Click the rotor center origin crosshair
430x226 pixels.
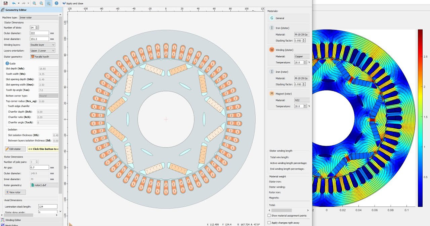tap(166, 119)
